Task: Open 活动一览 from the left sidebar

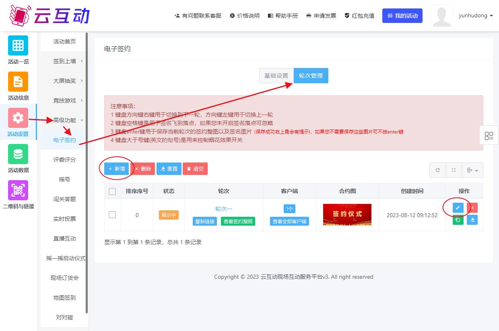Action: point(18,50)
